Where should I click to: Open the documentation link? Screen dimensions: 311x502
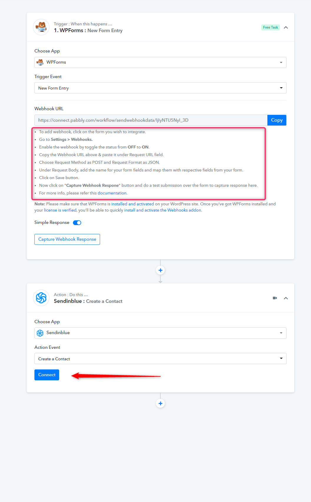(112, 193)
